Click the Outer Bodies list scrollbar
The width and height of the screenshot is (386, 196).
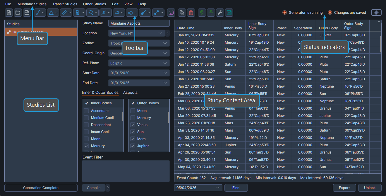click(x=169, y=117)
